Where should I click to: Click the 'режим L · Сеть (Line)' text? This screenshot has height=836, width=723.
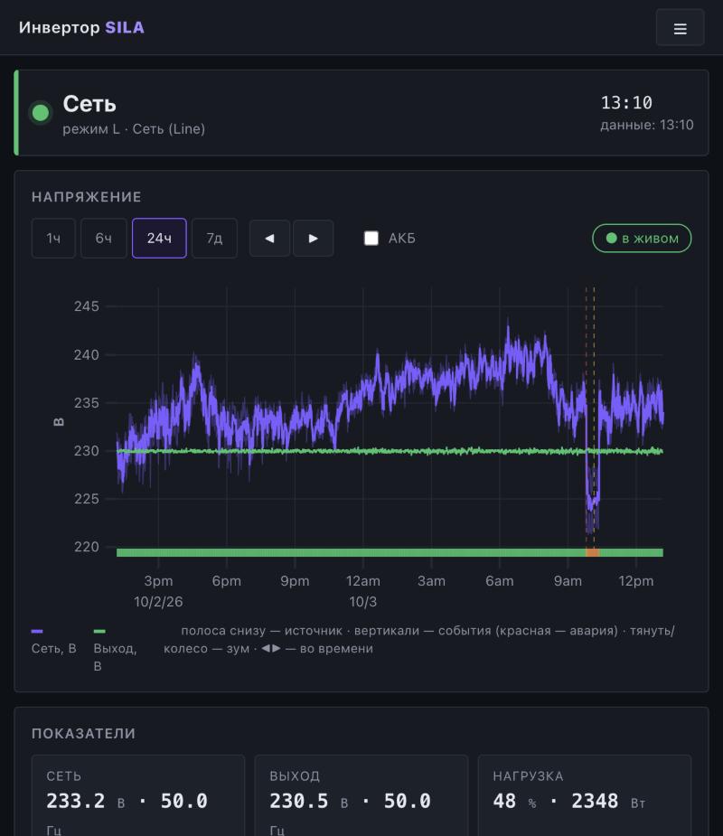tap(134, 129)
